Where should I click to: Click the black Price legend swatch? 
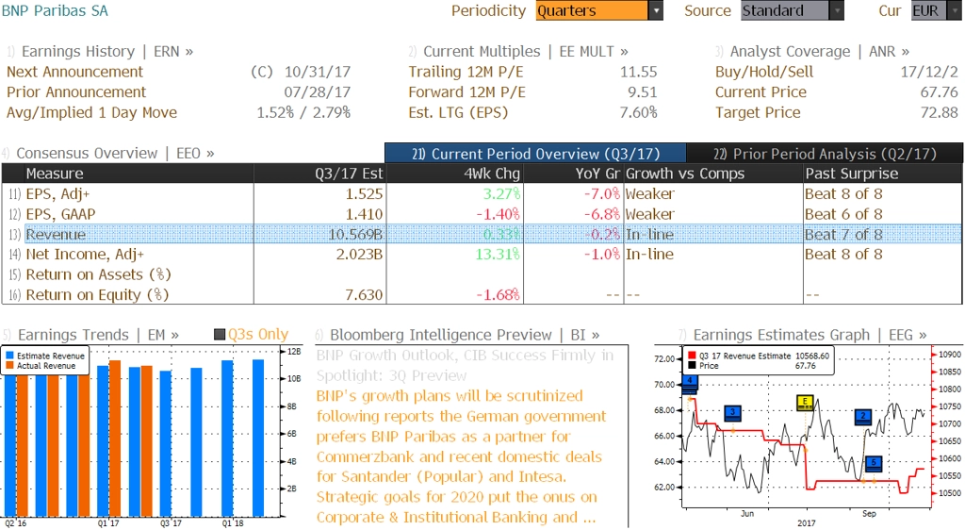coord(692,366)
